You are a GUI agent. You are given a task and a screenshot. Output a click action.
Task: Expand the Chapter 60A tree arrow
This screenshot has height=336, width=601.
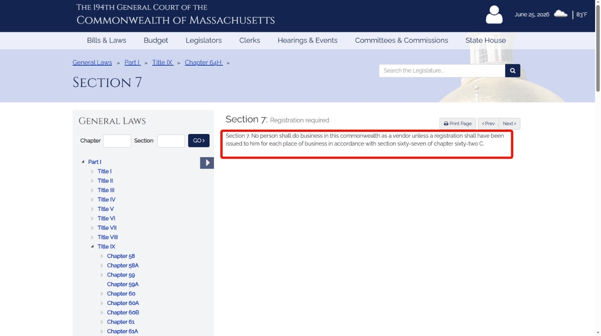click(x=102, y=303)
